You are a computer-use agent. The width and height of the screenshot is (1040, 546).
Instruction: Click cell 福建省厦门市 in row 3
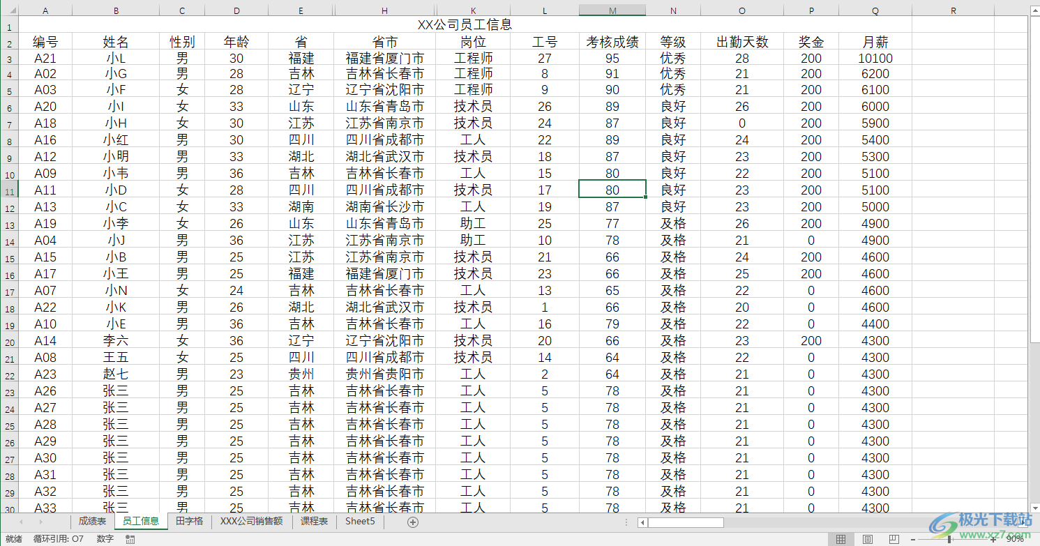(x=385, y=59)
